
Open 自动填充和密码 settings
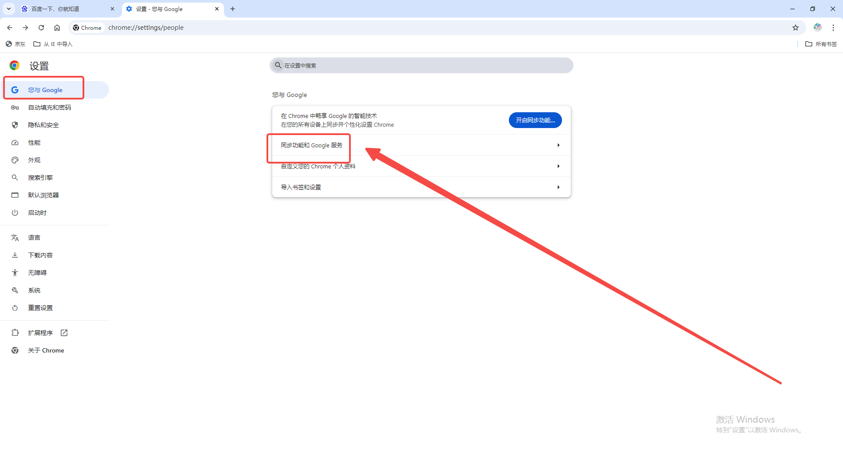coord(54,107)
